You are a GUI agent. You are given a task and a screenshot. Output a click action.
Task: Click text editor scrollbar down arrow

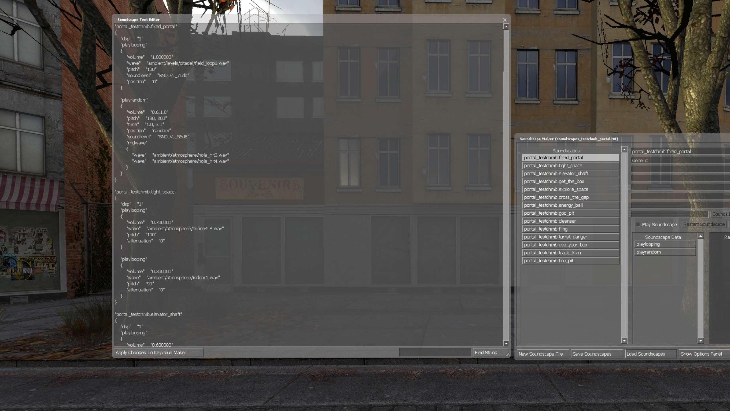(x=506, y=344)
